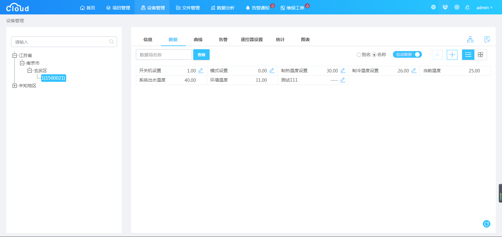Image resolution: width=502 pixels, height=237 pixels.
Task: Edit the 测试111 value
Action: 343,80
